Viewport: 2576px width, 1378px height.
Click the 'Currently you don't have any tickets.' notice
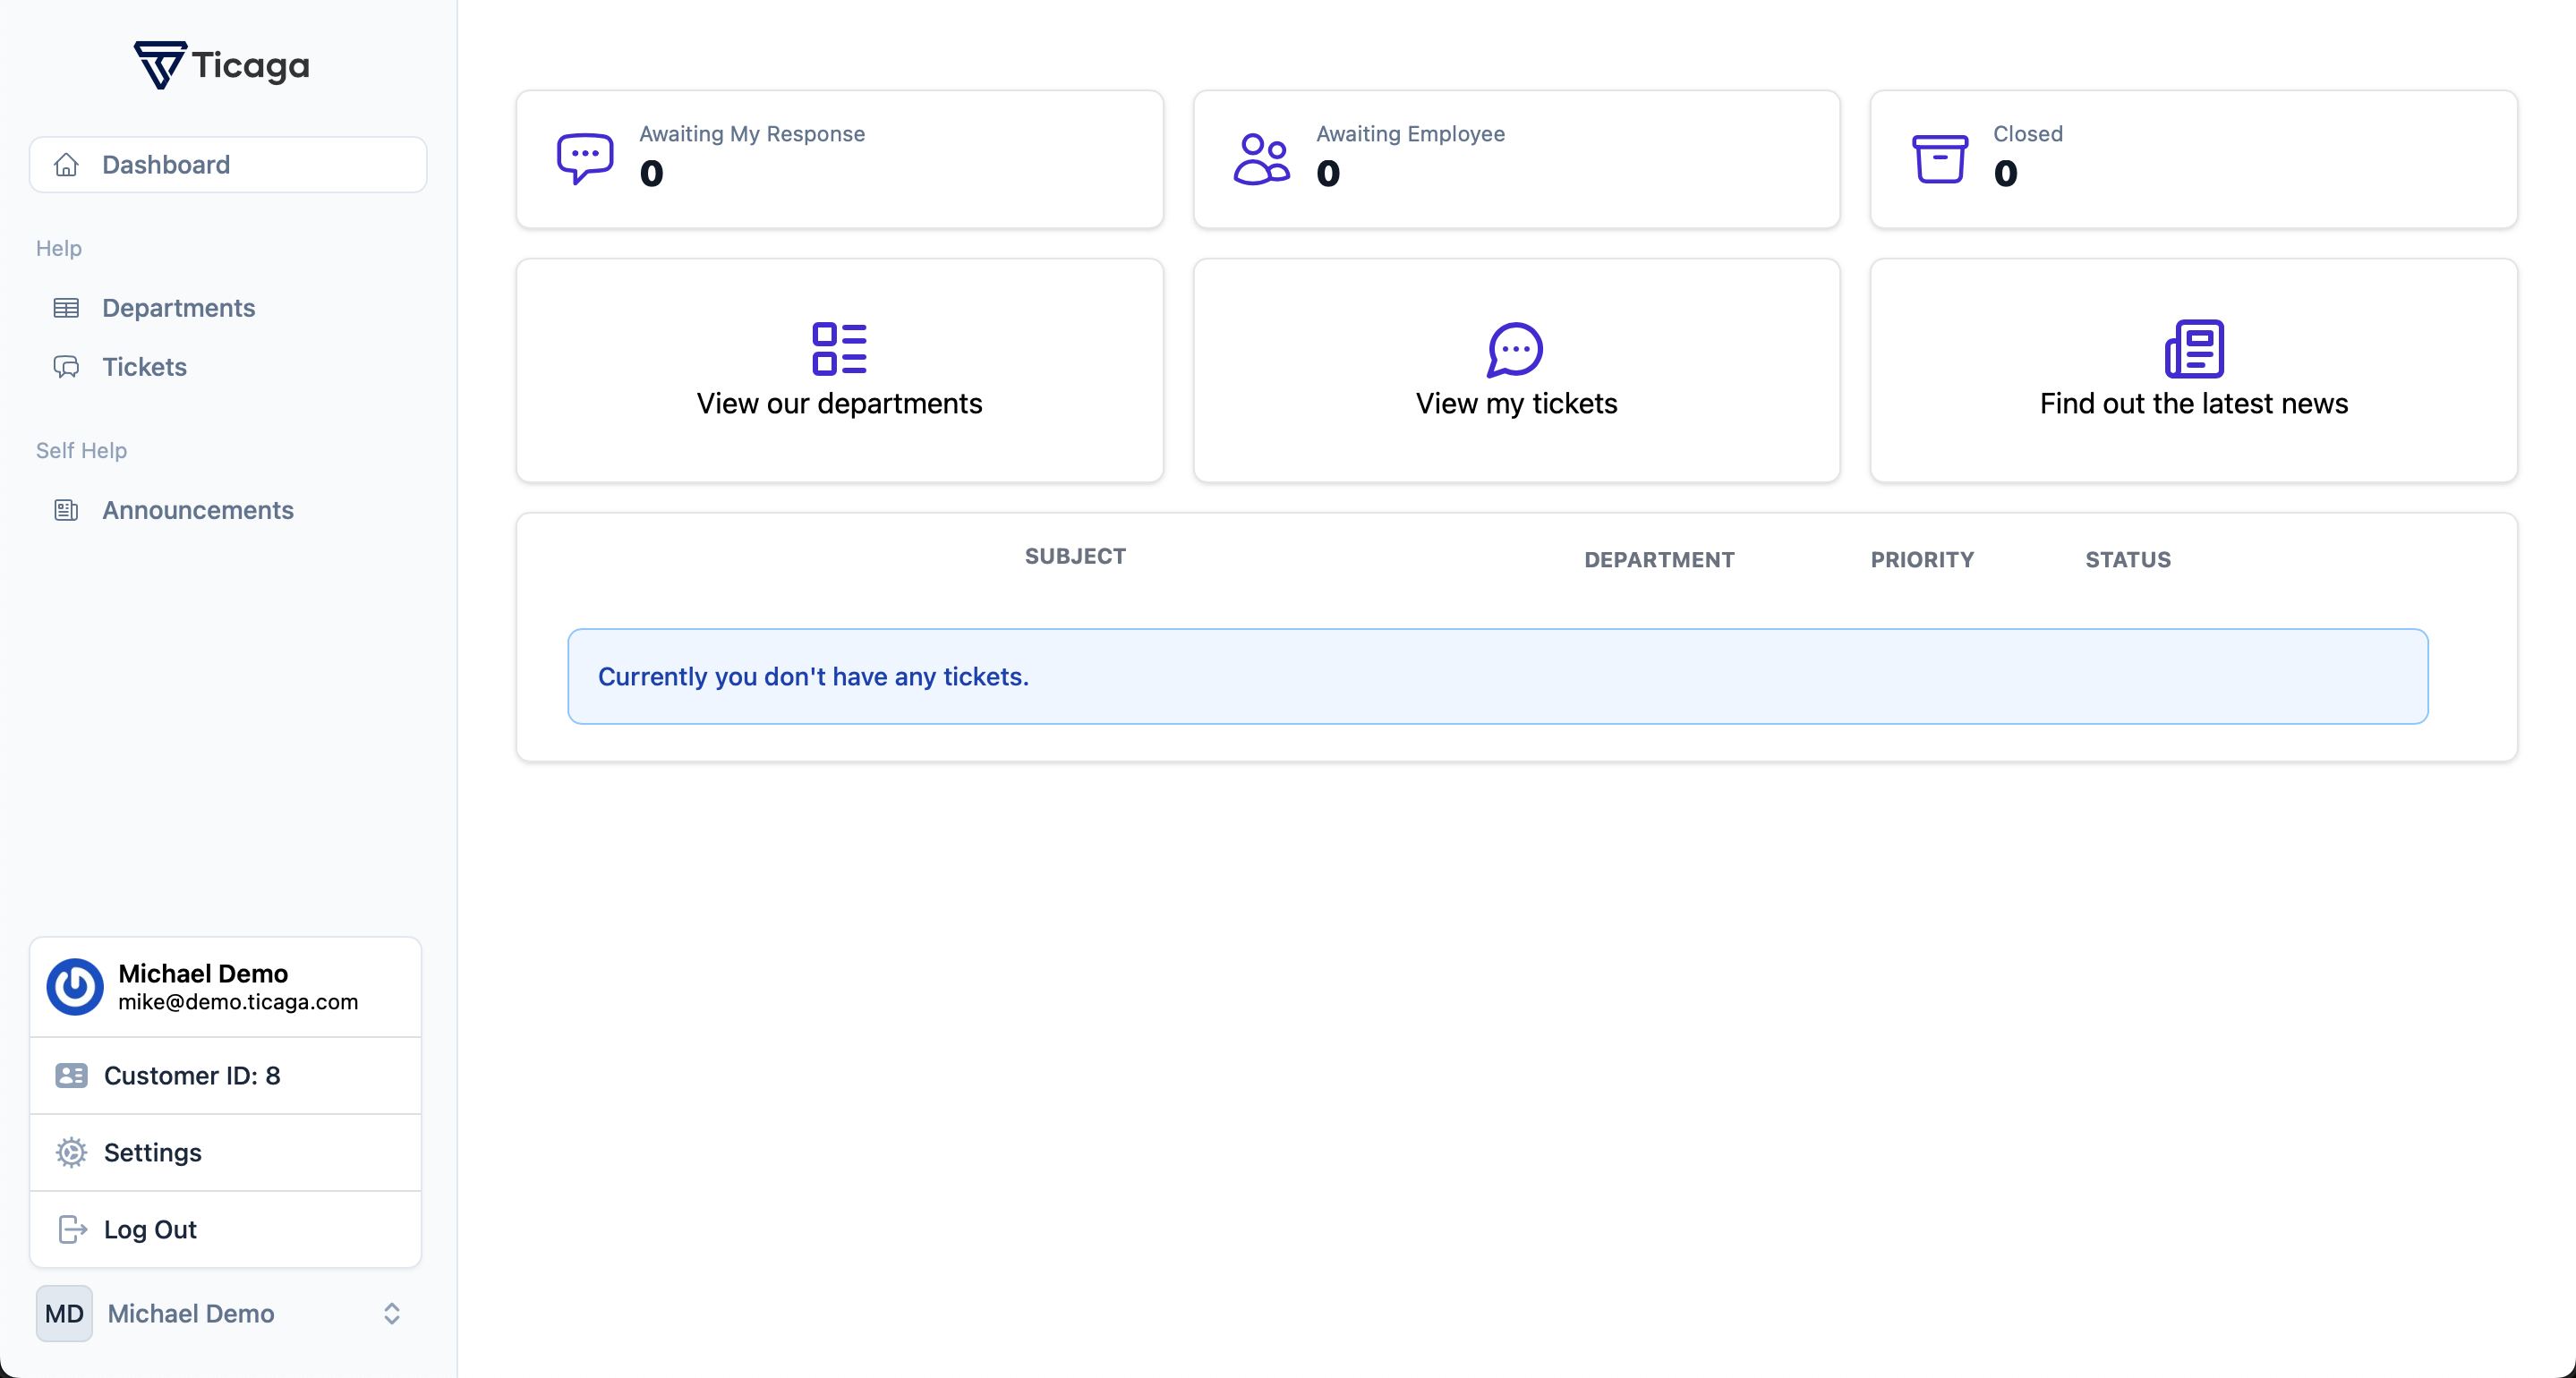[1497, 676]
